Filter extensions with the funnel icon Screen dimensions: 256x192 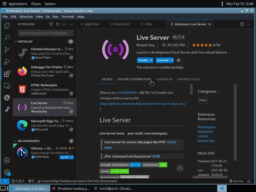[x=51, y=24]
